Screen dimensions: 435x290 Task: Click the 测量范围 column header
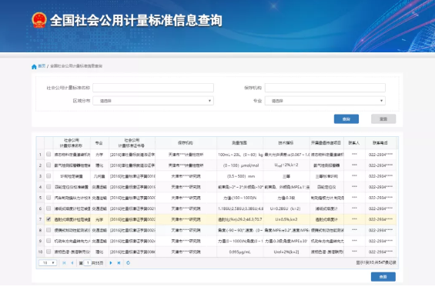pyautogui.click(x=239, y=143)
